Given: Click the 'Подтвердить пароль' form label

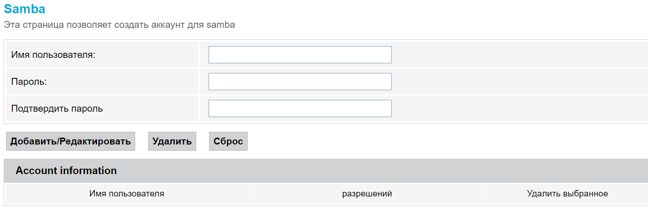Looking at the screenshot, I should click(57, 108).
